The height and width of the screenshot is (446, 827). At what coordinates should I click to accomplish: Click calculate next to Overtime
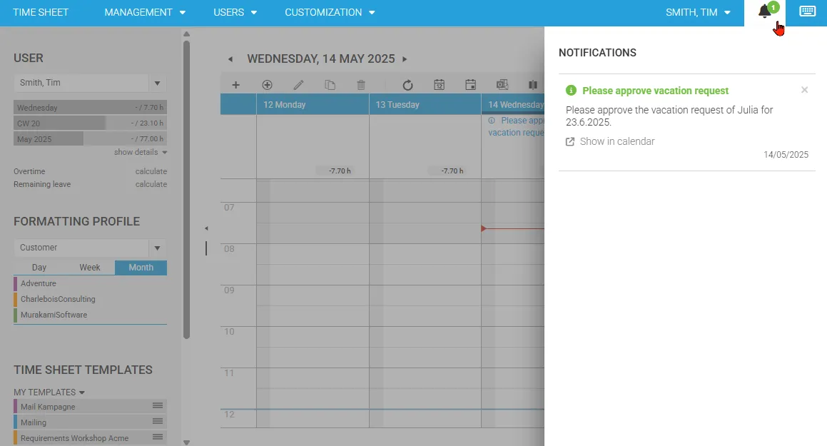[x=151, y=171]
